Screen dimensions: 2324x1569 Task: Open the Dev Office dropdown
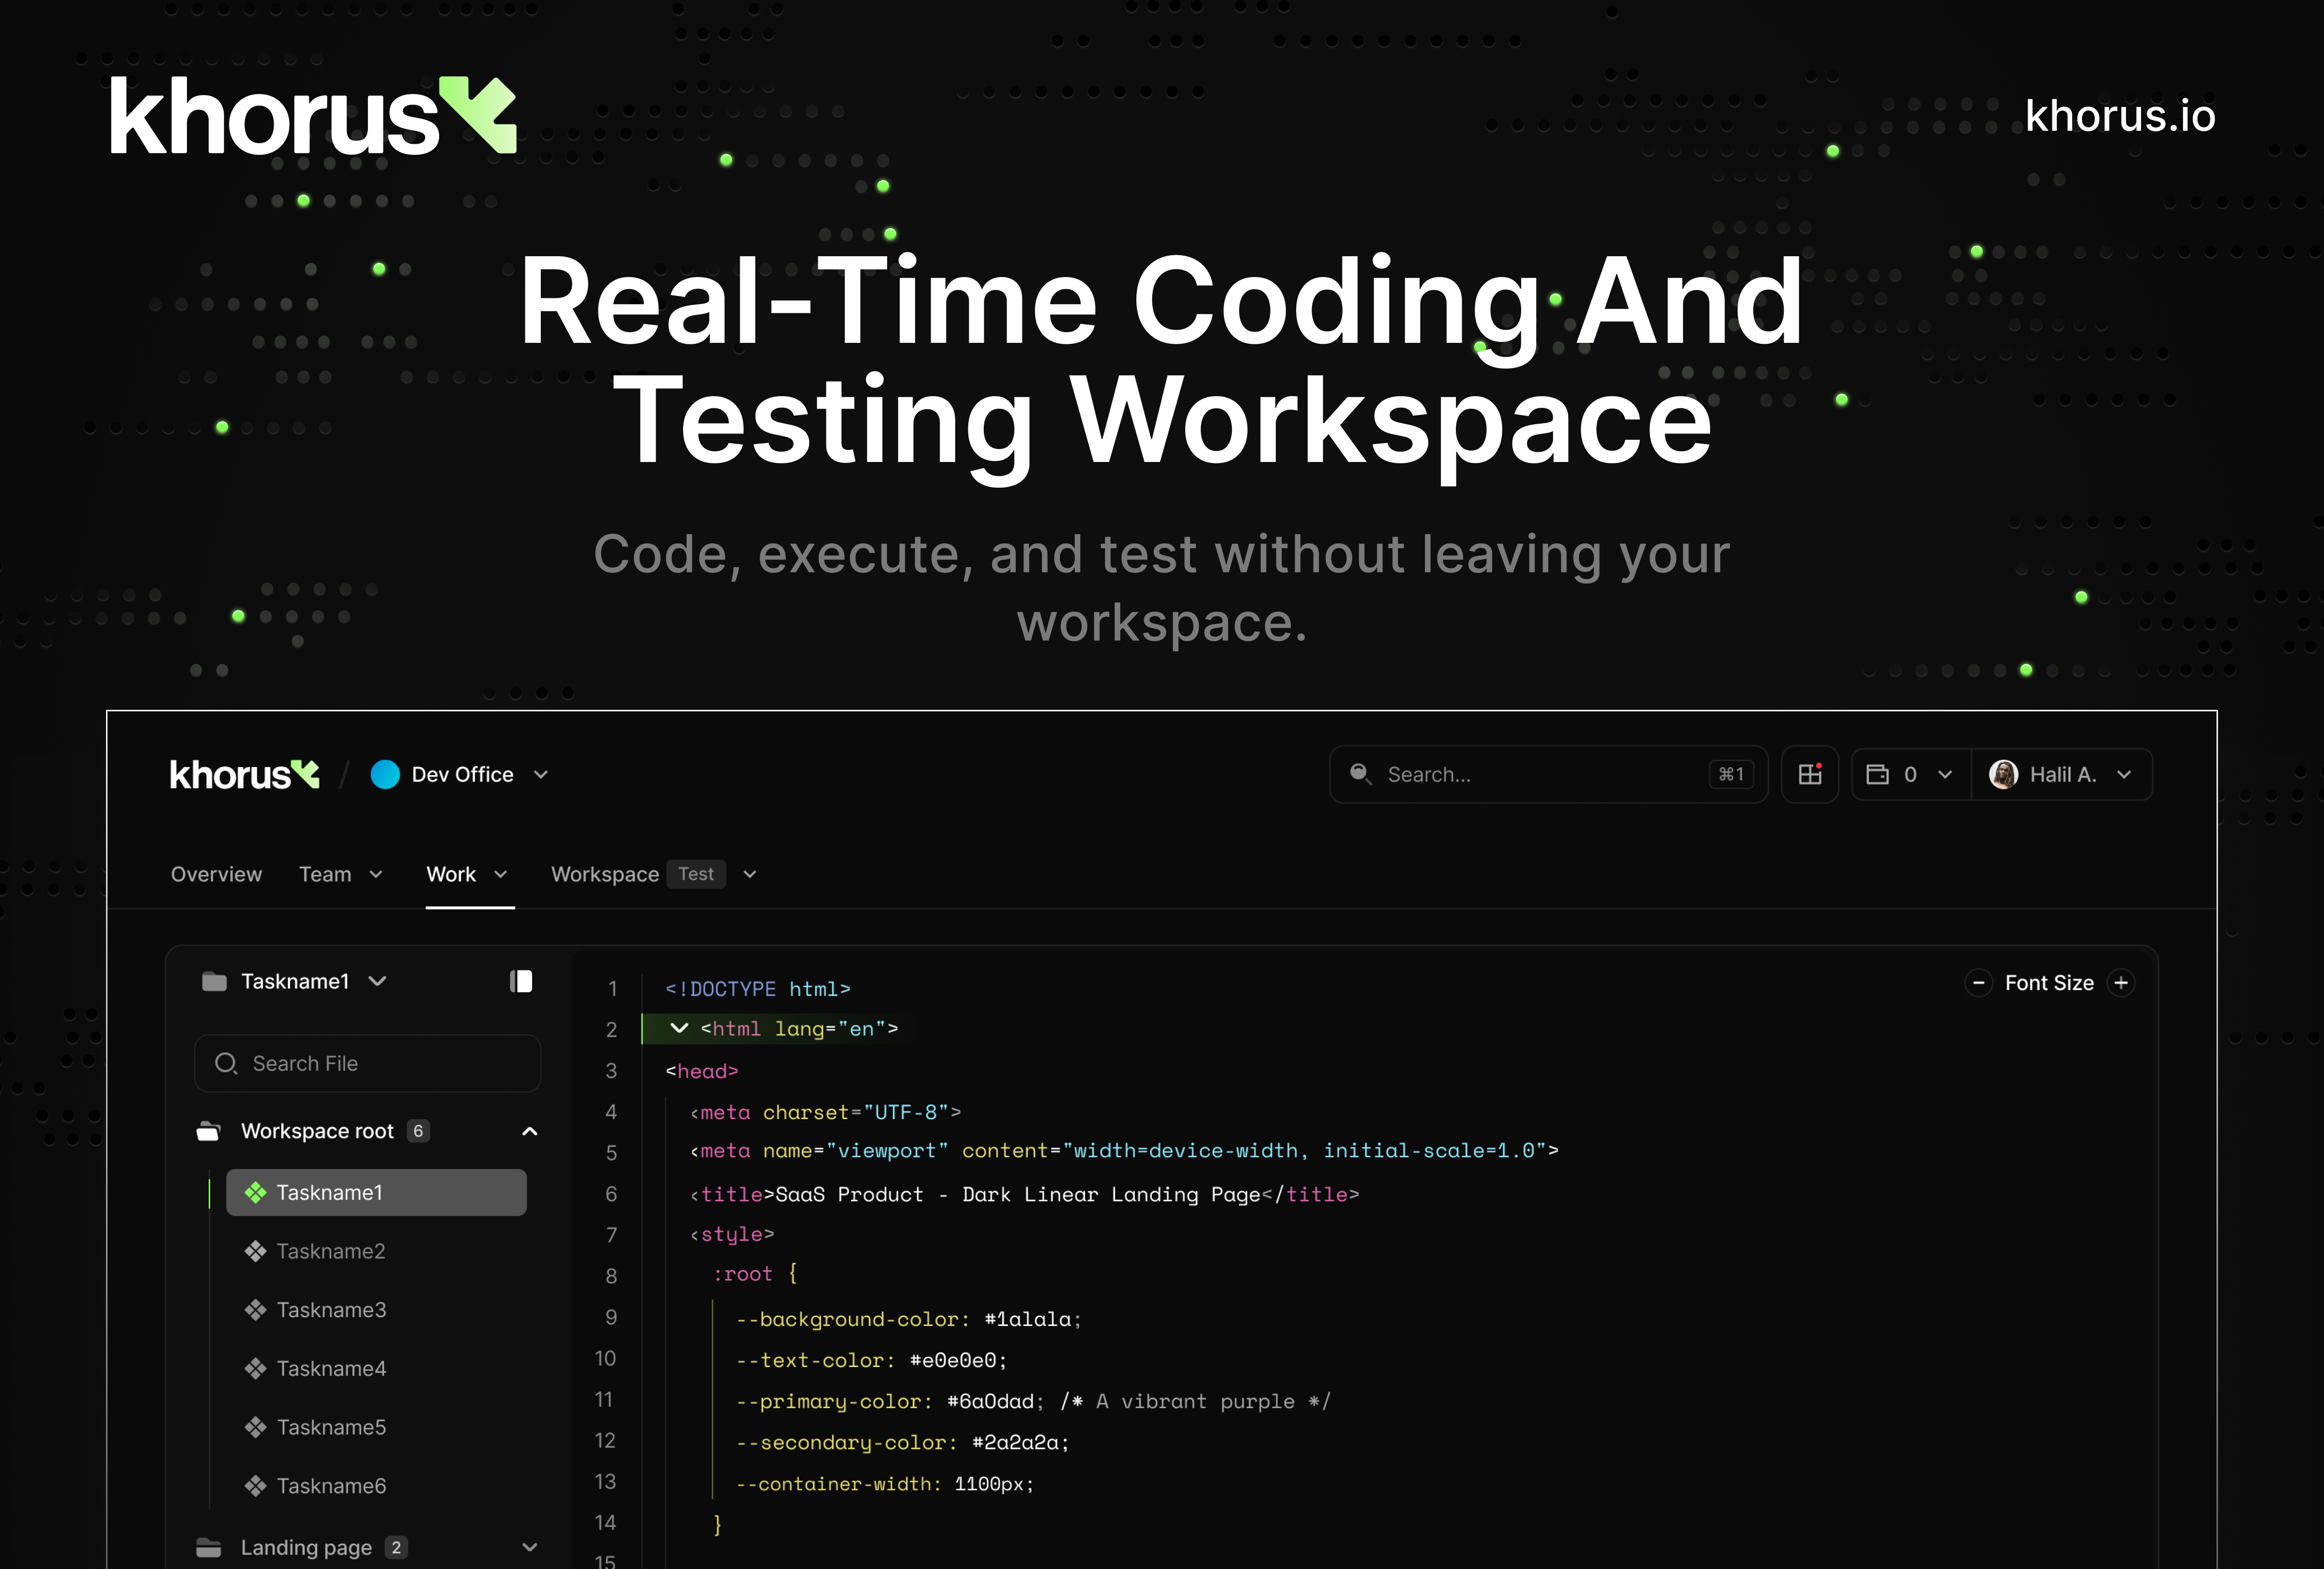point(541,774)
